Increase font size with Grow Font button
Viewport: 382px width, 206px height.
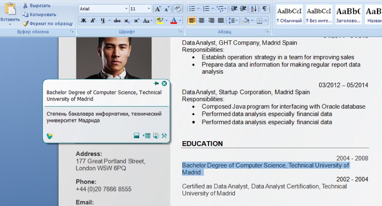pyautogui.click(x=158, y=9)
